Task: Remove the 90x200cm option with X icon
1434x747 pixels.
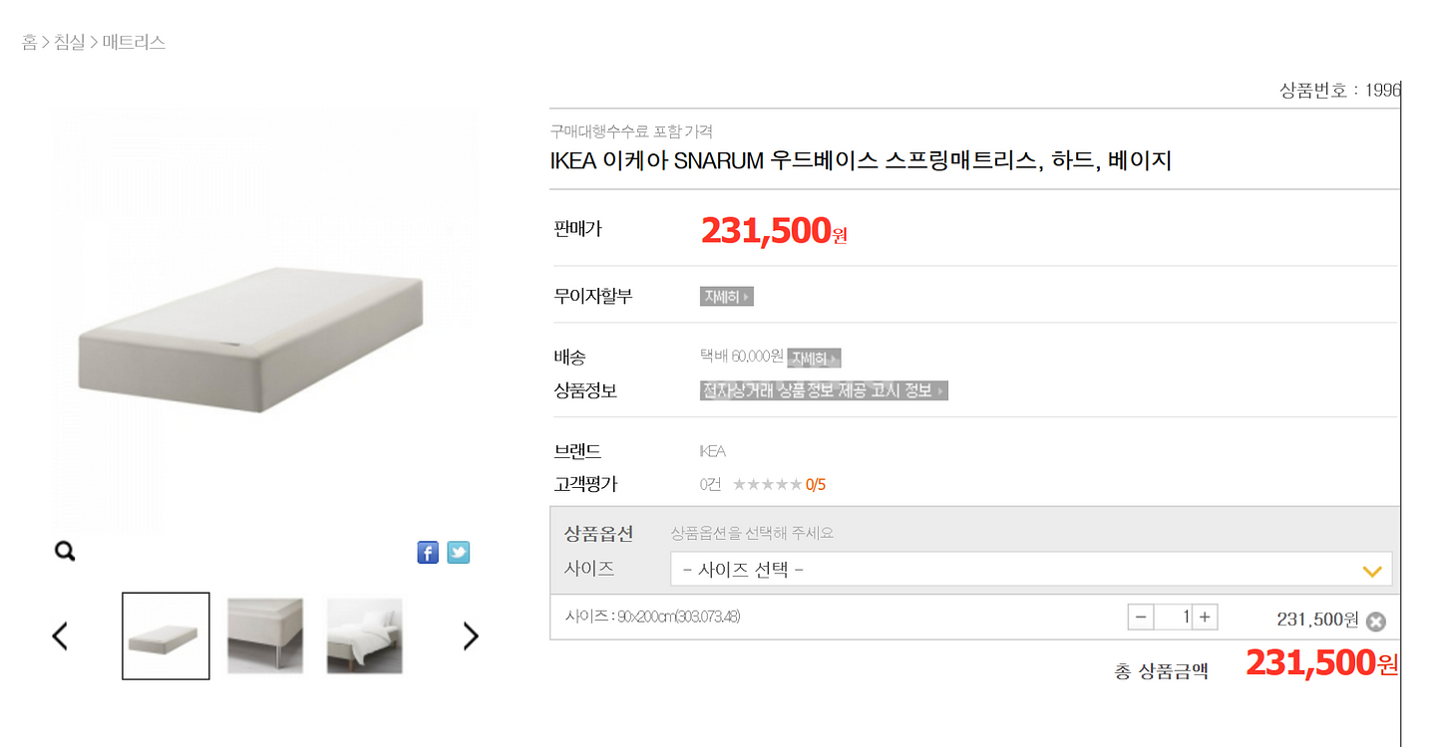Action: pyautogui.click(x=1375, y=621)
